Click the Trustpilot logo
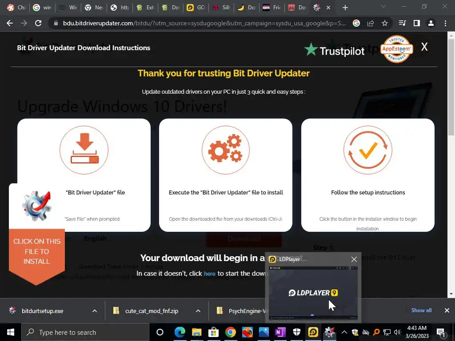 pyautogui.click(x=334, y=51)
